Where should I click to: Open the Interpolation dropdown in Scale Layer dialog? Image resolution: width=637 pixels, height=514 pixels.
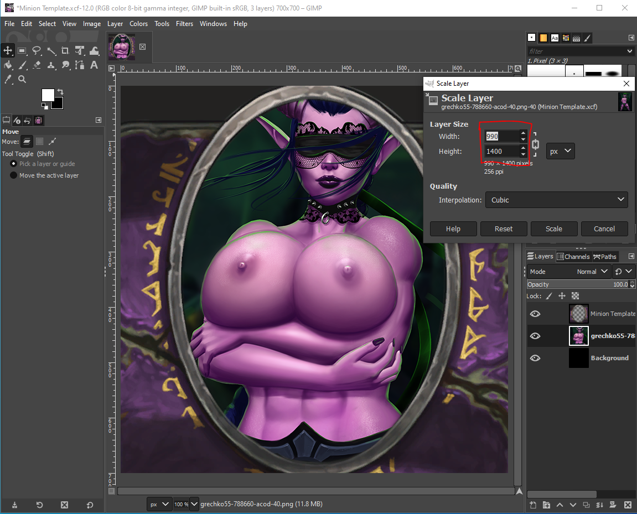coord(556,200)
